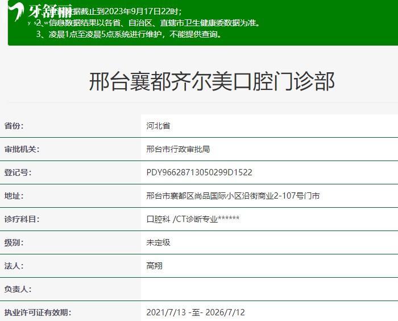Select the 法人 label
Viewport: 398px width, 321px height.
pos(14,266)
